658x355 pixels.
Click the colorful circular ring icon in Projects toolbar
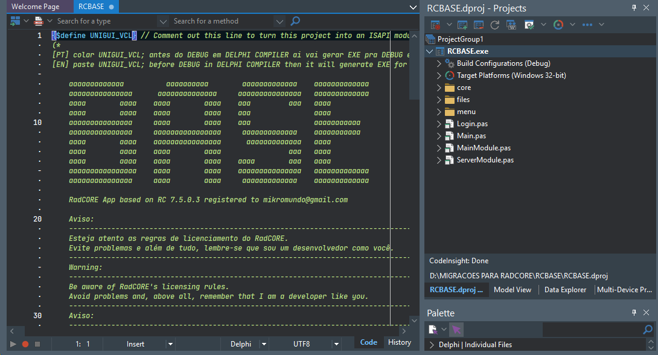tap(558, 25)
